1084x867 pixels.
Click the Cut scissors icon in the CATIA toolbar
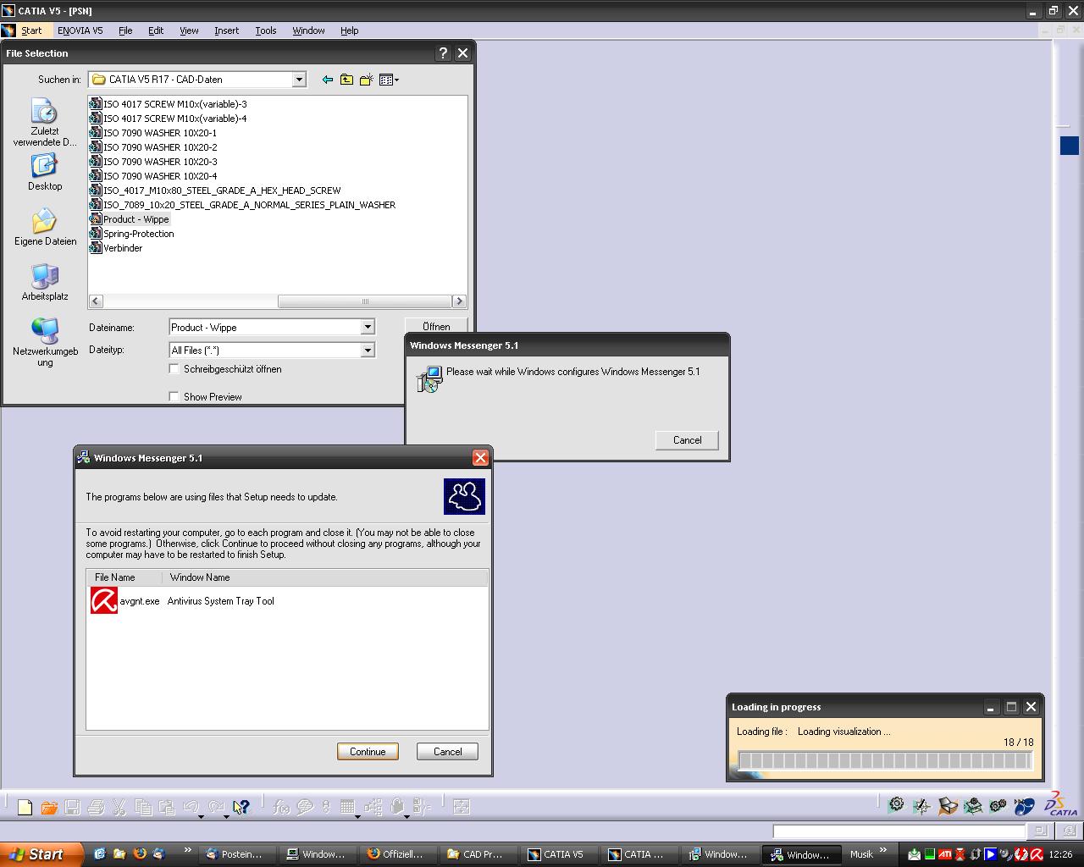(119, 807)
